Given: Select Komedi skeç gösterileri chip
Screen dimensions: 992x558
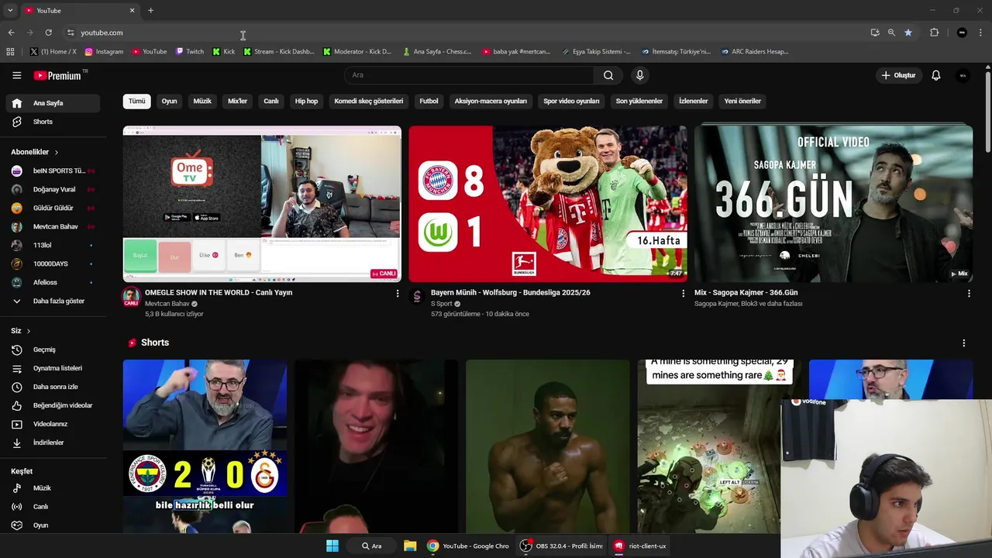Looking at the screenshot, I should point(369,101).
